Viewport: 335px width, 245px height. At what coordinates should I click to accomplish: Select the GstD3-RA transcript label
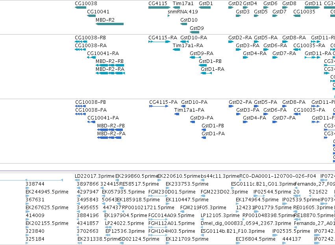tap(248, 46)
